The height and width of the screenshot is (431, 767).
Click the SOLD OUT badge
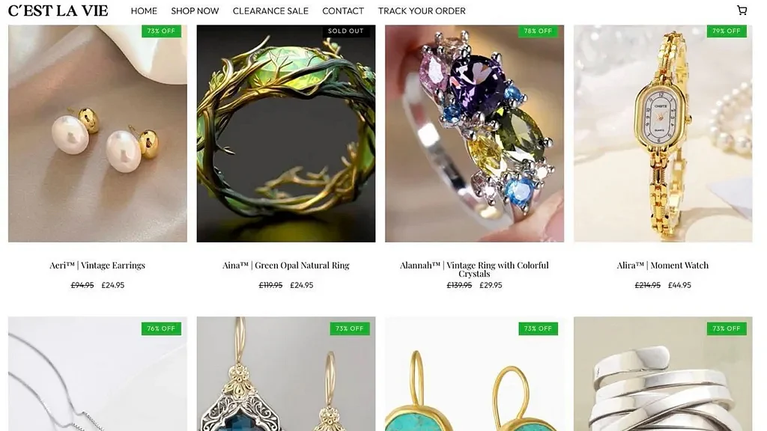pyautogui.click(x=345, y=31)
